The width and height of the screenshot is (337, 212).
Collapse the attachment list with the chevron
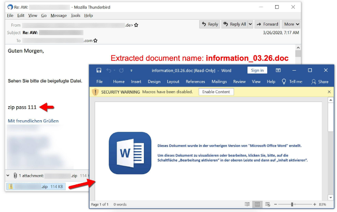click(x=8, y=175)
